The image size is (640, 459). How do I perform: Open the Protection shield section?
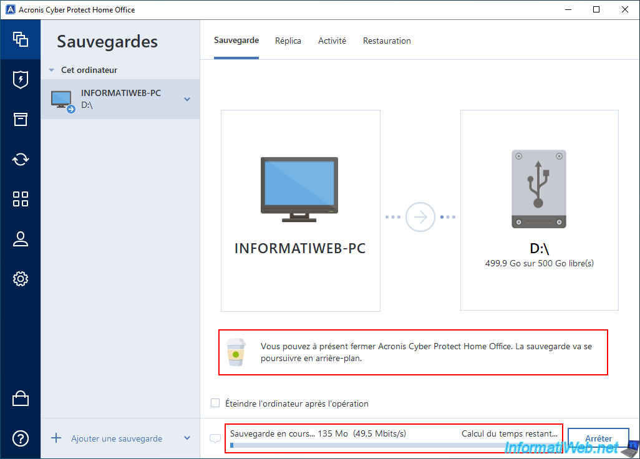pyautogui.click(x=21, y=80)
